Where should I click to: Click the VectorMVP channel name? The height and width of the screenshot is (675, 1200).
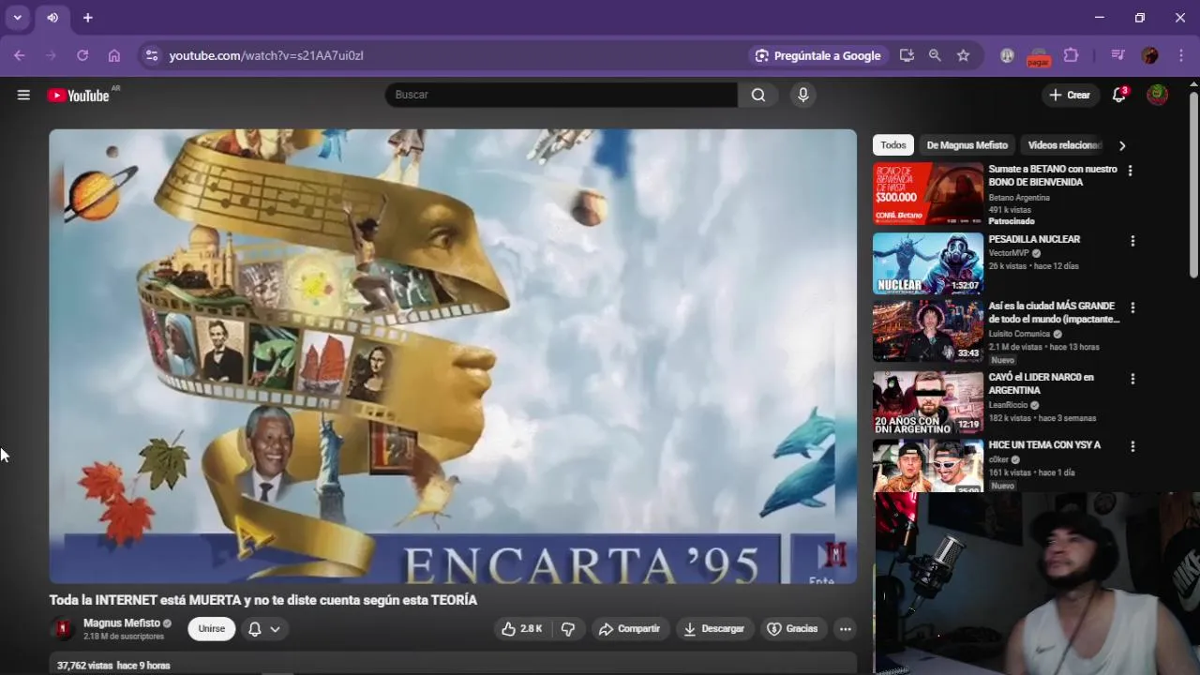click(x=1009, y=253)
